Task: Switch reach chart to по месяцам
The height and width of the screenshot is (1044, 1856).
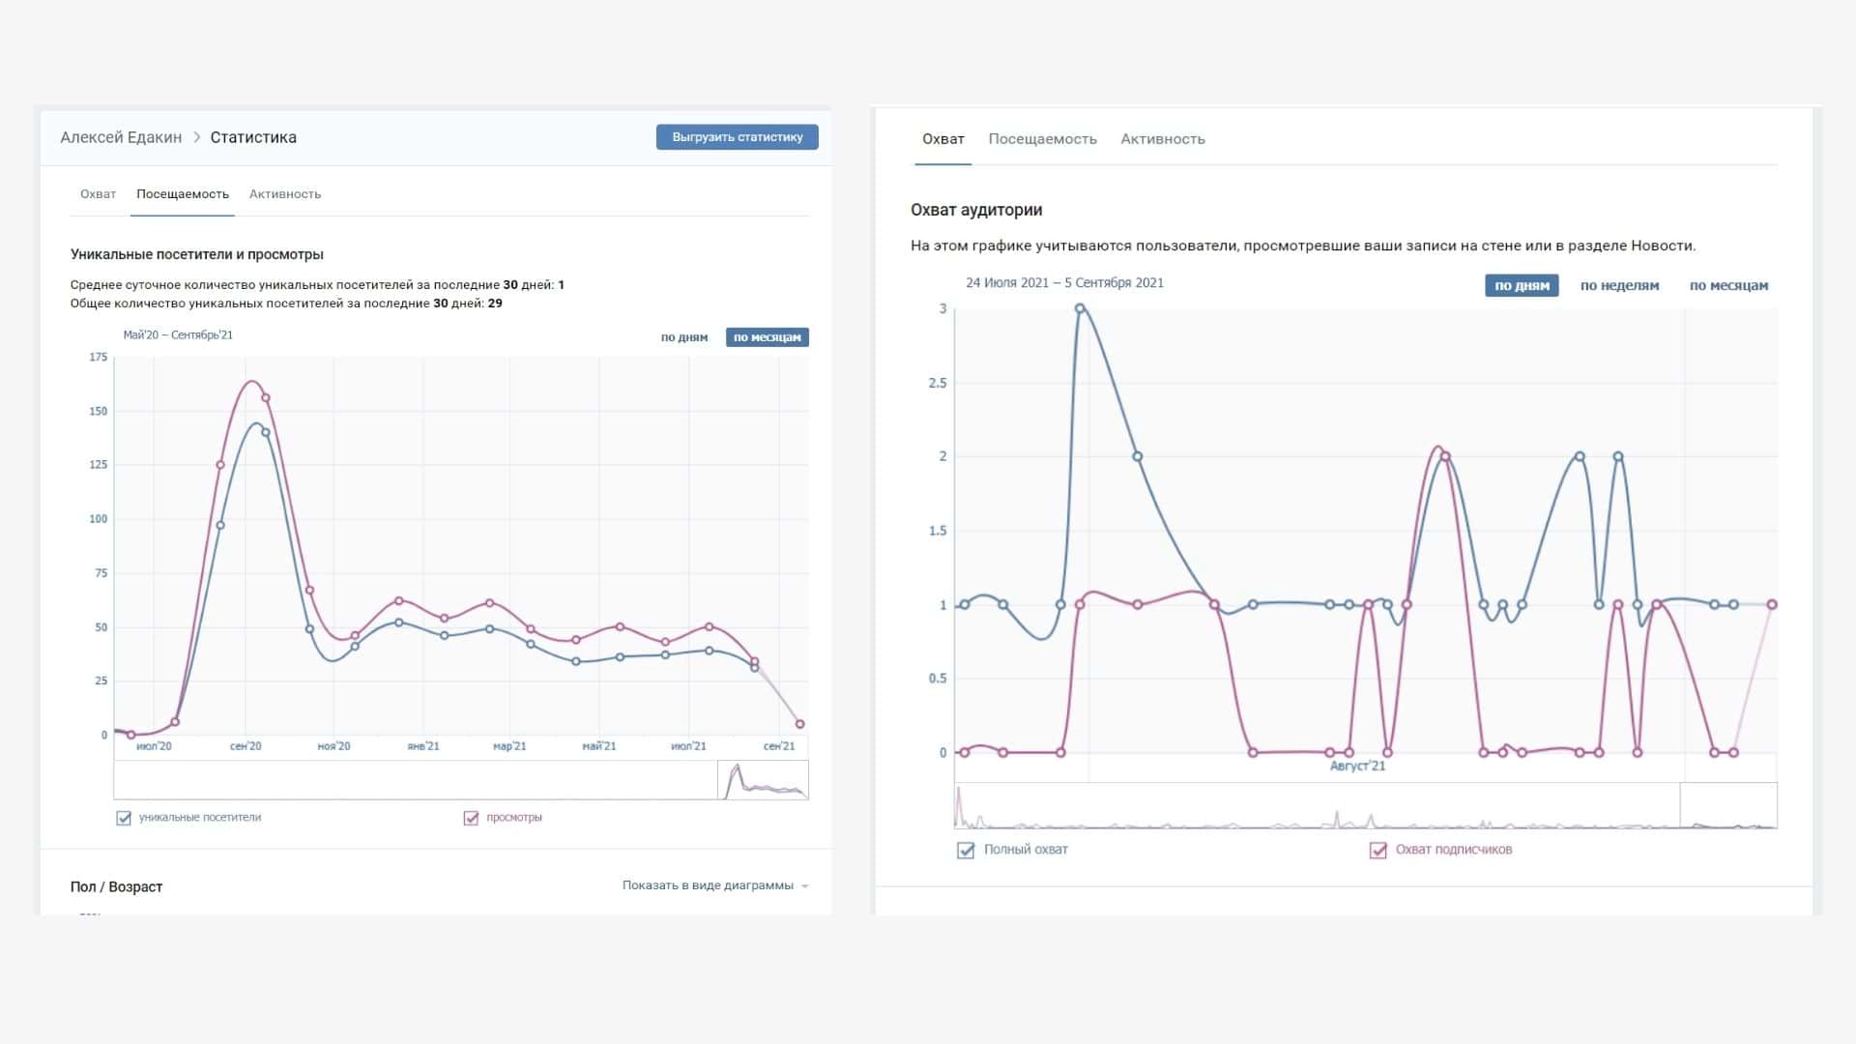Action: [x=1728, y=286]
